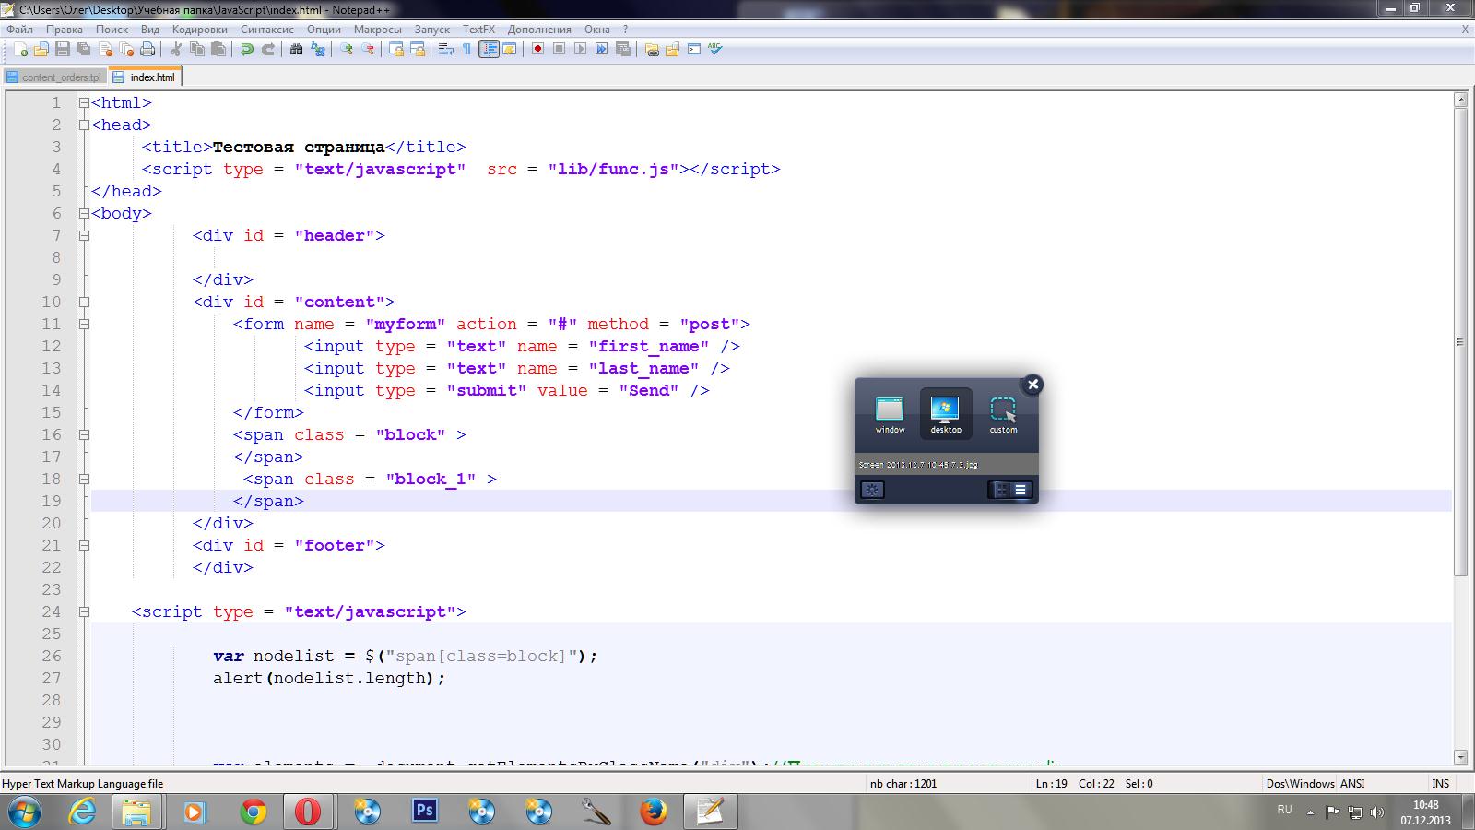
Task: Toggle Show All Characters pilcrow button
Action: coord(467,49)
